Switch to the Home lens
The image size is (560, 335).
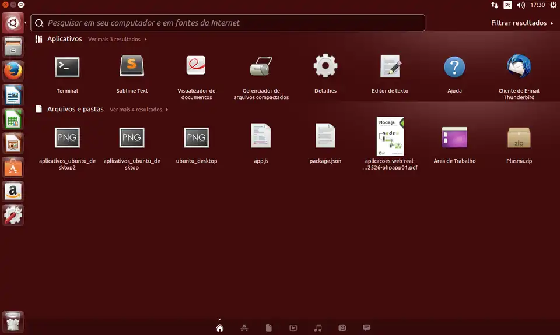(x=220, y=327)
